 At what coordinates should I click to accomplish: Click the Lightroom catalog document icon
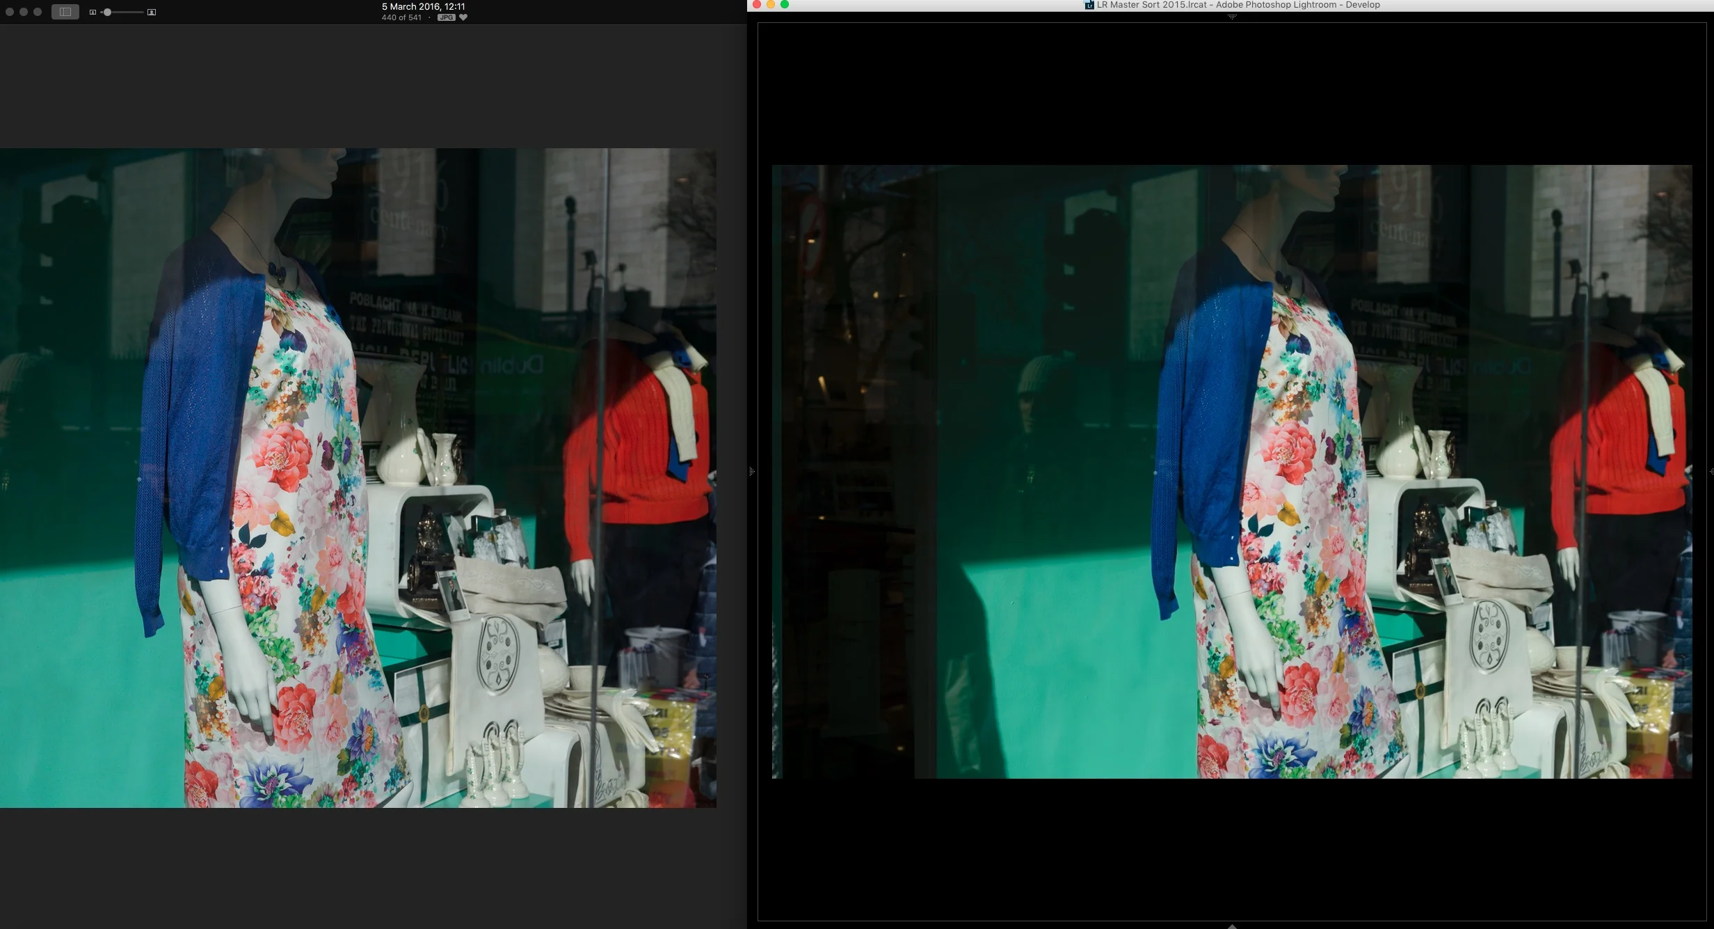[x=1089, y=5]
